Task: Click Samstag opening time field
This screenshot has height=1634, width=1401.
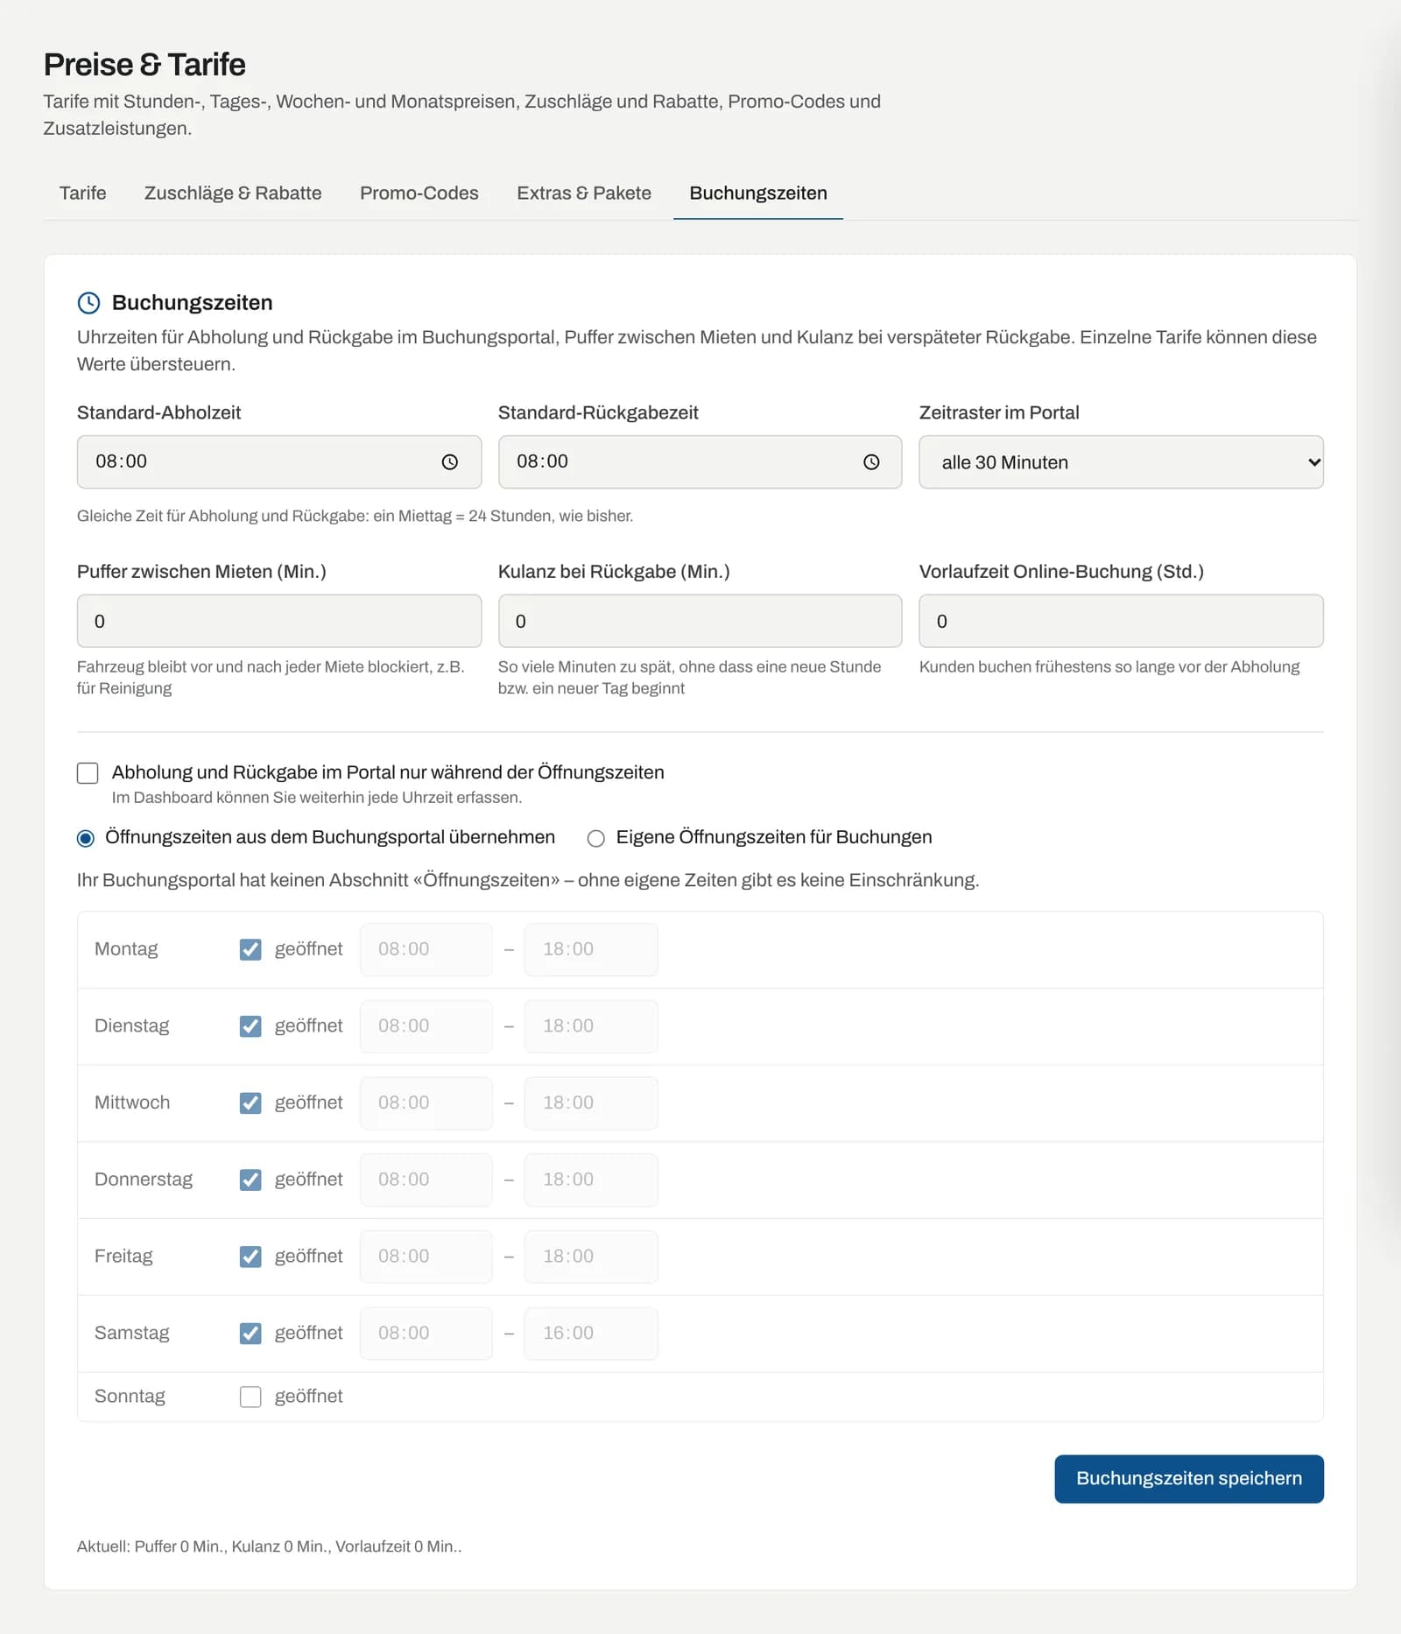Action: [x=426, y=1334]
